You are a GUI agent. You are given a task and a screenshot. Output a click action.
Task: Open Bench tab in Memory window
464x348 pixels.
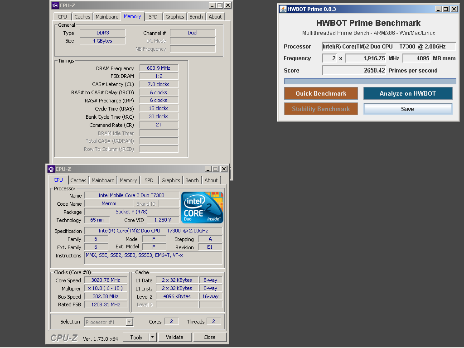pyautogui.click(x=196, y=17)
